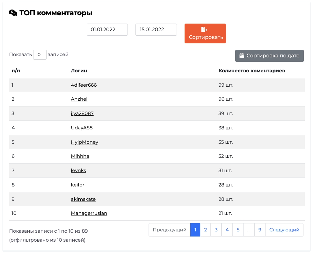Click the Предыдущий pagination button

pyautogui.click(x=169, y=230)
